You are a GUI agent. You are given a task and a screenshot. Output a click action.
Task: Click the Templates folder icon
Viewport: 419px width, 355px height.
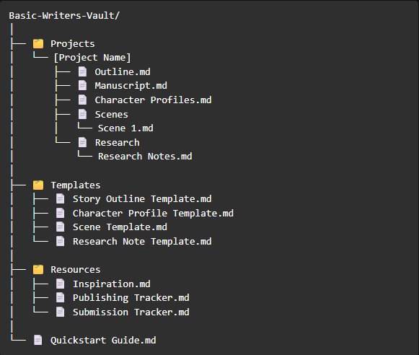point(38,185)
